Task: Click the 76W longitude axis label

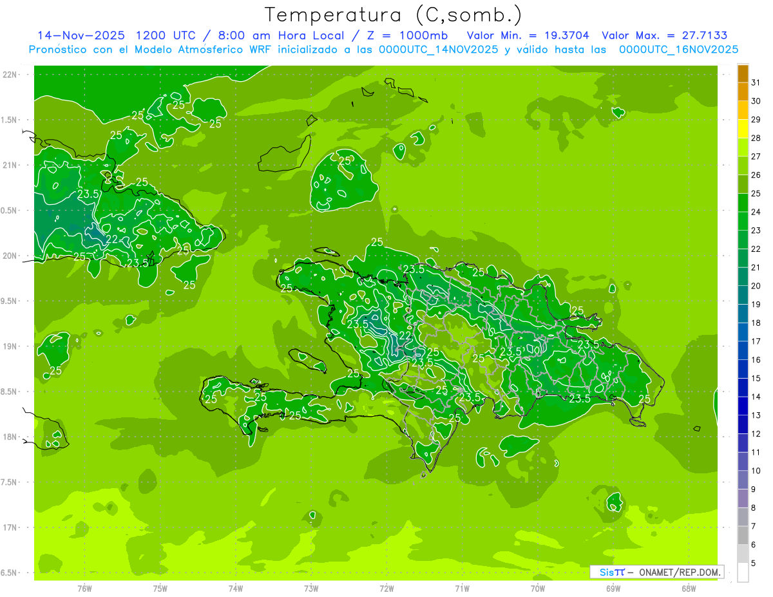Action: click(84, 589)
